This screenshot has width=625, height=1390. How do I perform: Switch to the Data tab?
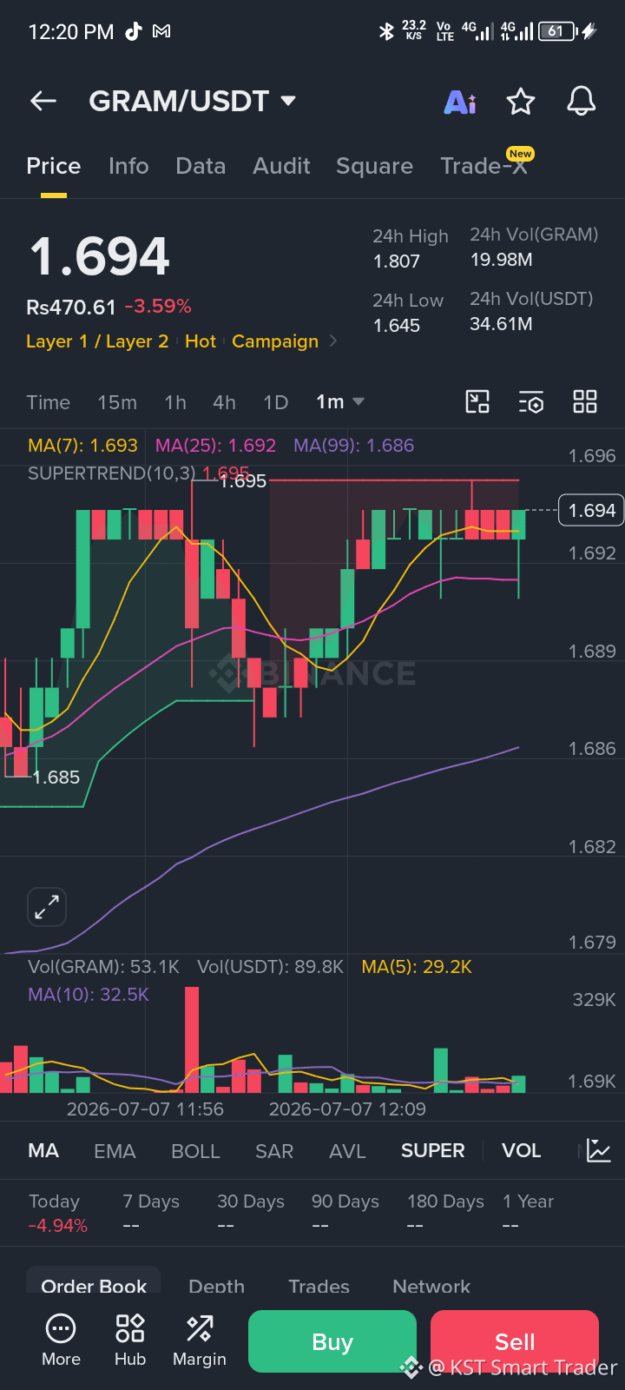(201, 166)
